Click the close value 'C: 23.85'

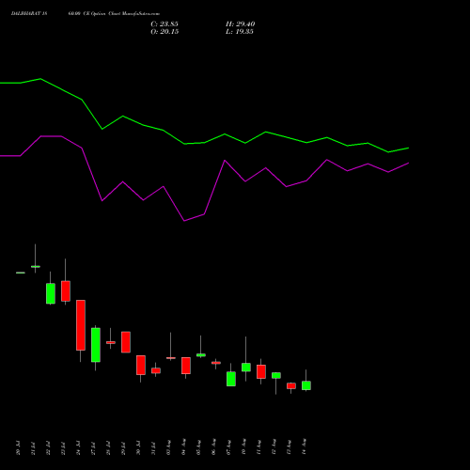click(164, 24)
